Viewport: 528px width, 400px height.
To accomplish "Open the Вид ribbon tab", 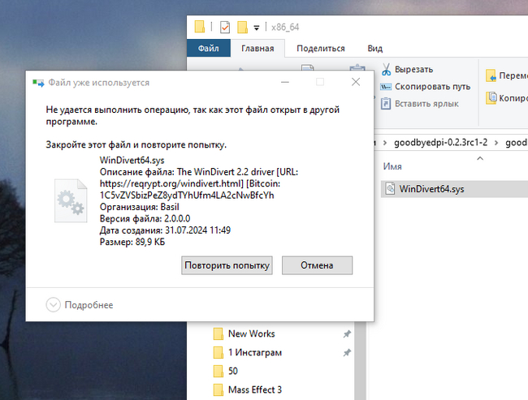I will coord(374,48).
